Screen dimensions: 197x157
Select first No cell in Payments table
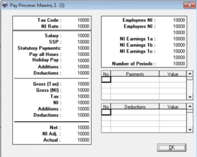point(106,80)
